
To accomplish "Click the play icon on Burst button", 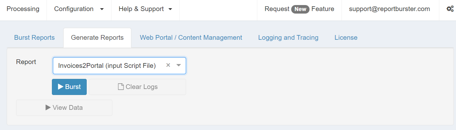I will pos(61,87).
